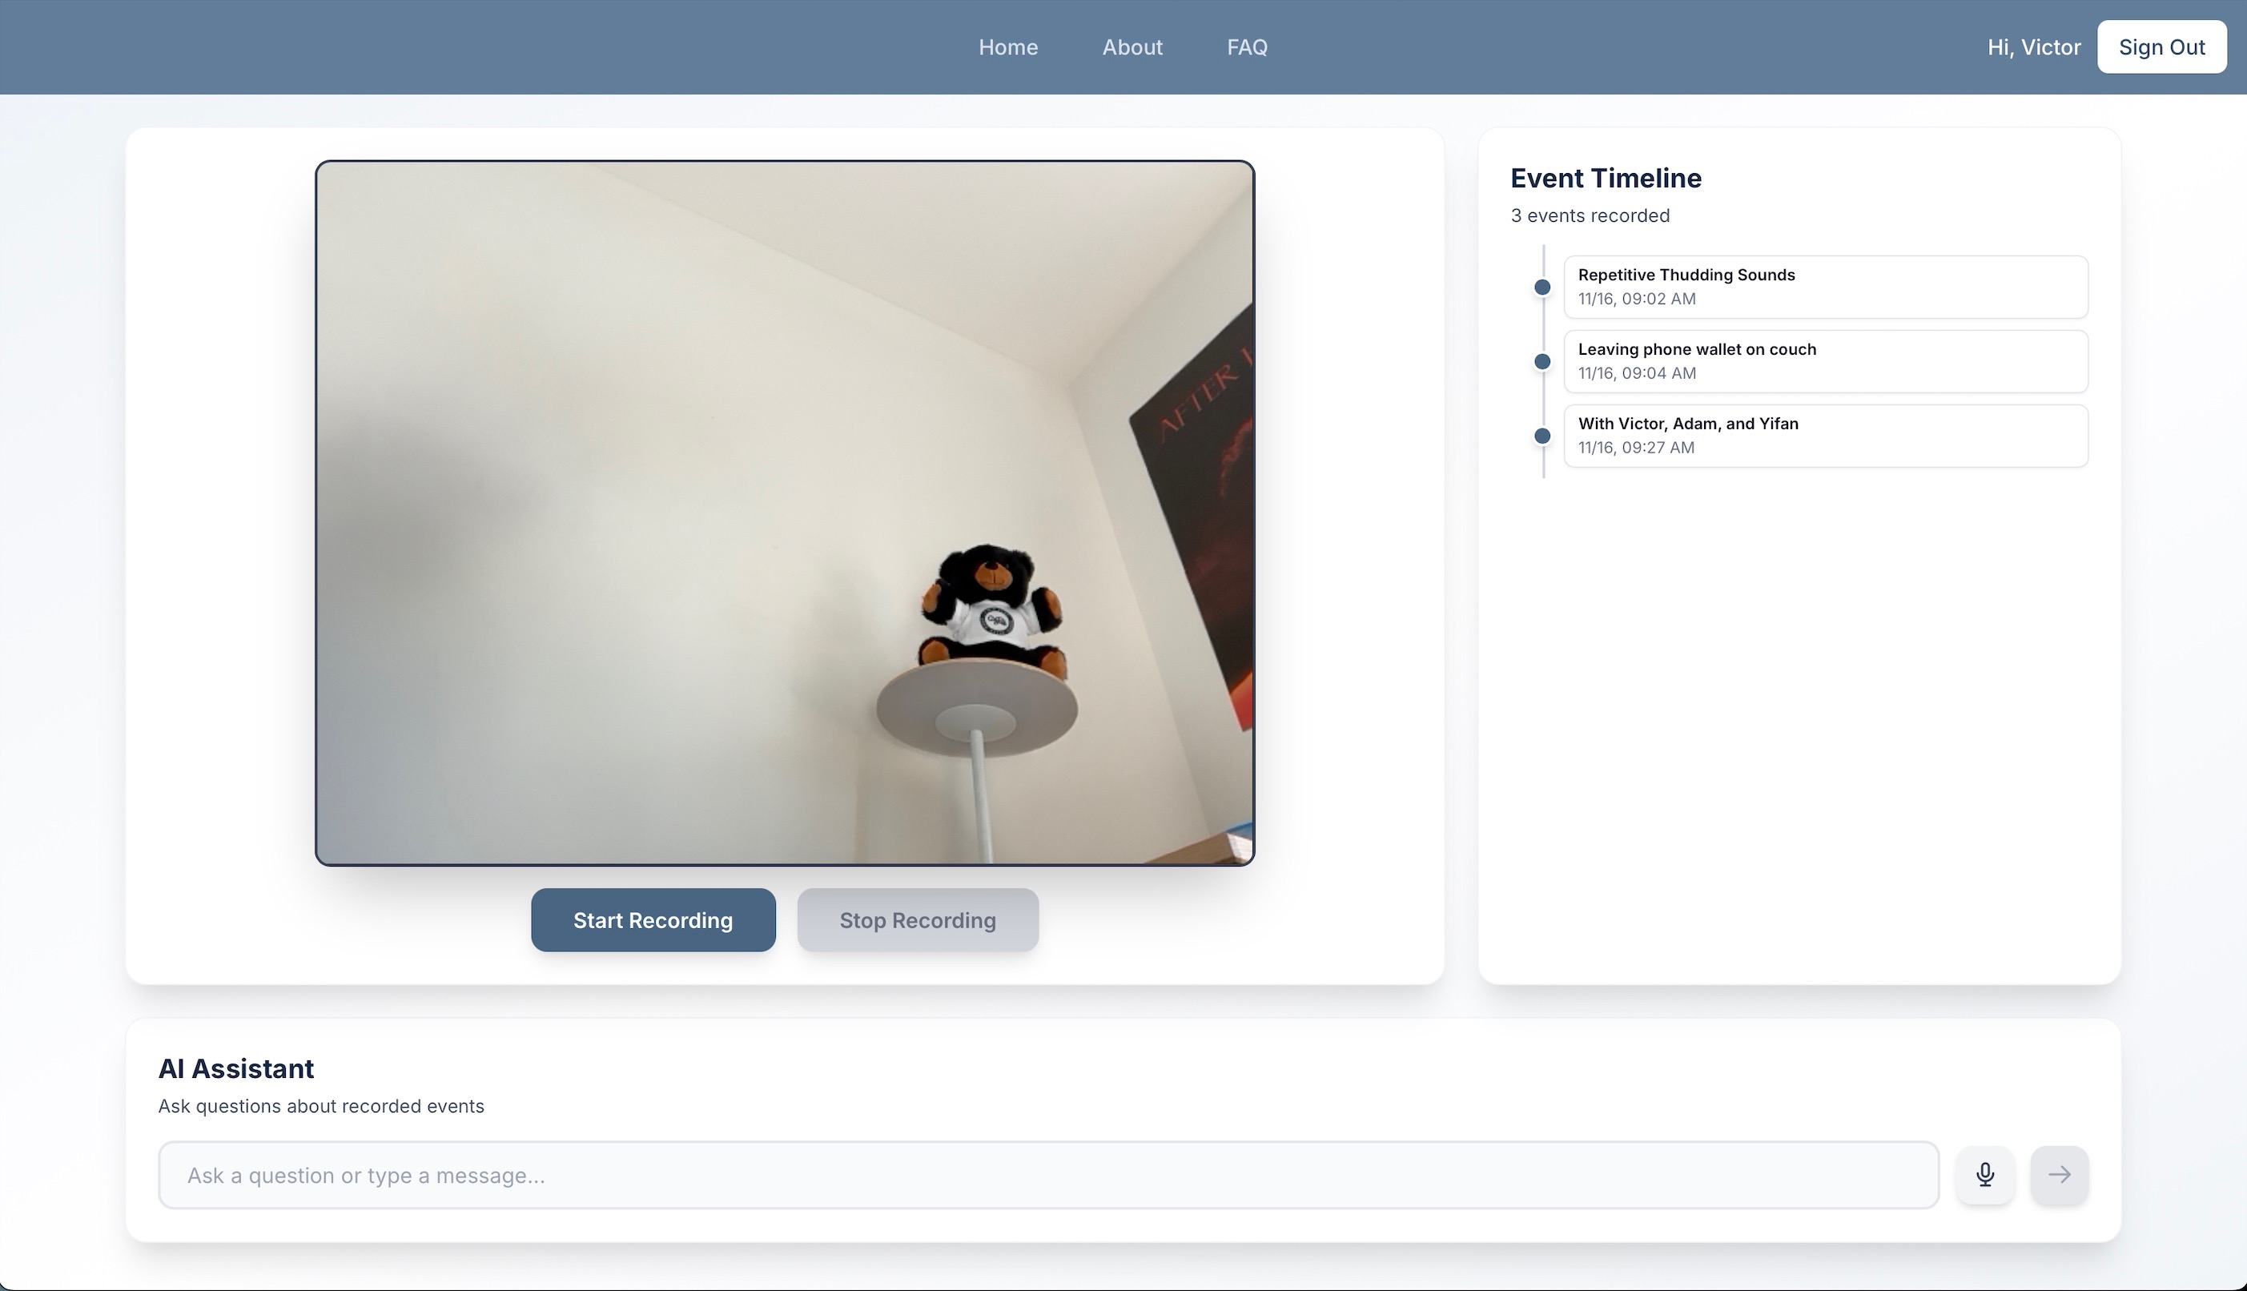The image size is (2247, 1291).
Task: Navigate to the FAQ page
Action: pyautogui.click(x=1246, y=47)
